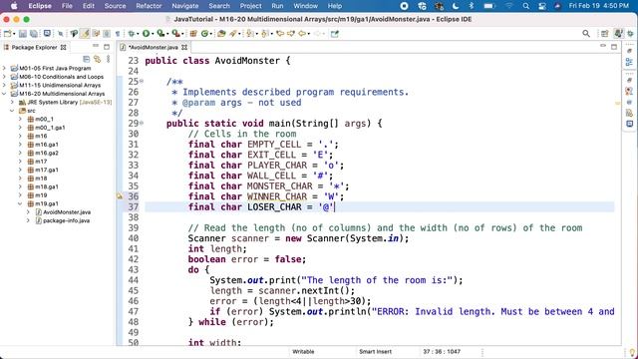Viewport: 638px width, 359px height.
Task: Open the Source menu
Action: 116,6
